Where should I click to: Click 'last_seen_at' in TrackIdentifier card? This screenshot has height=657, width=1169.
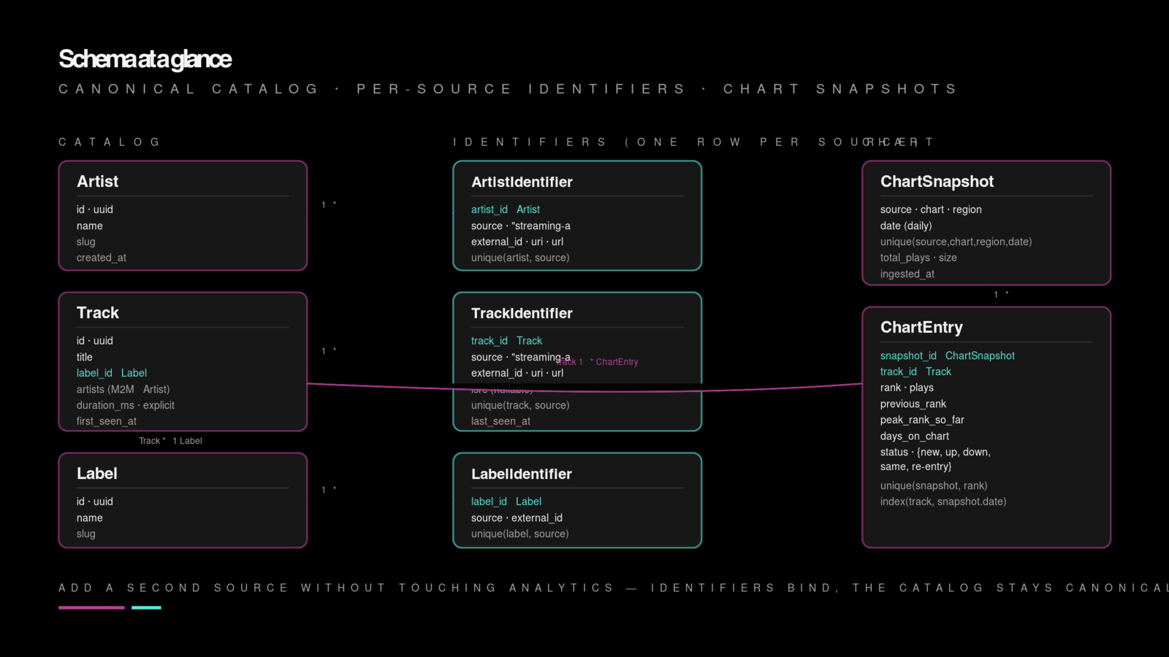pos(501,421)
